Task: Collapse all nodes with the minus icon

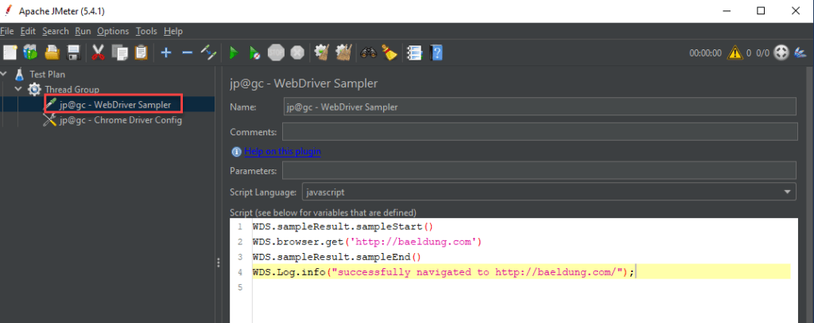Action: (x=188, y=53)
